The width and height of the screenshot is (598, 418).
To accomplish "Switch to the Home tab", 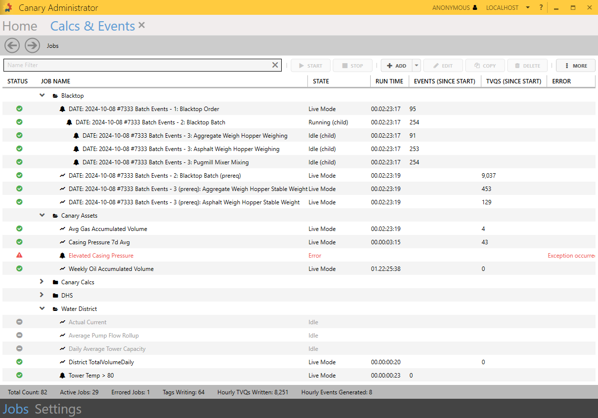I will pos(20,26).
